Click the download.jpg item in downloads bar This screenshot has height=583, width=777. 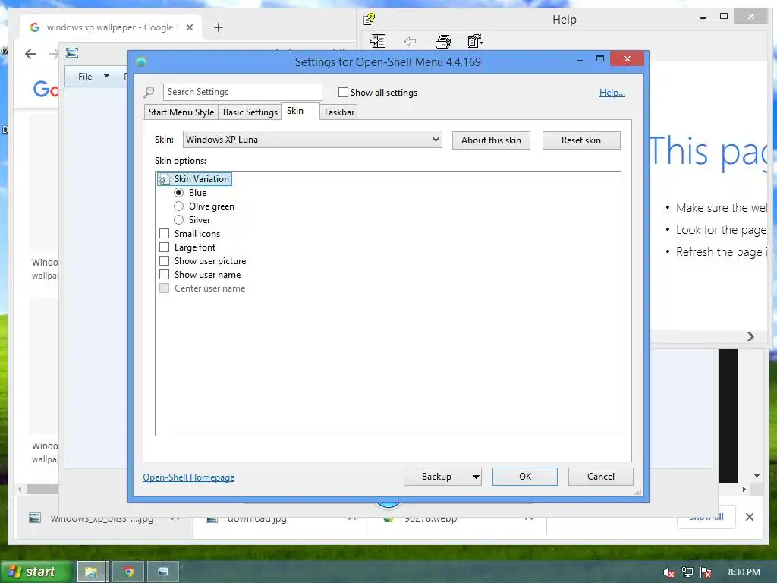tap(257, 518)
